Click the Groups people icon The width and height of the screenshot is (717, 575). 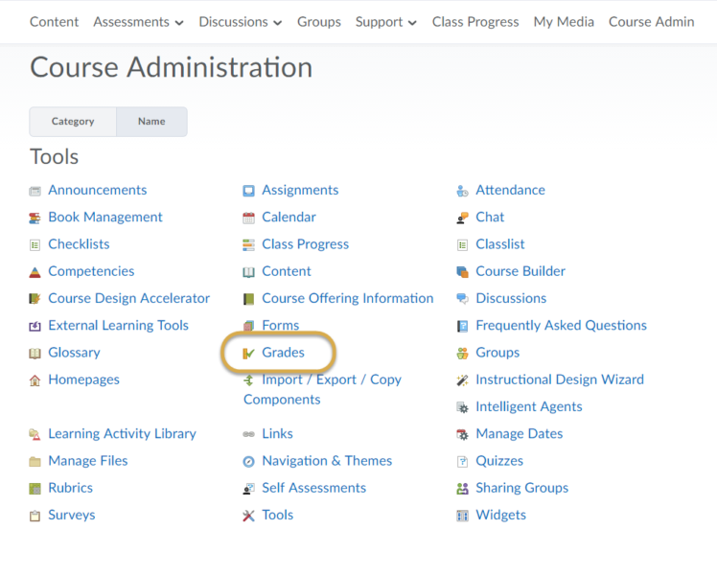tap(462, 354)
